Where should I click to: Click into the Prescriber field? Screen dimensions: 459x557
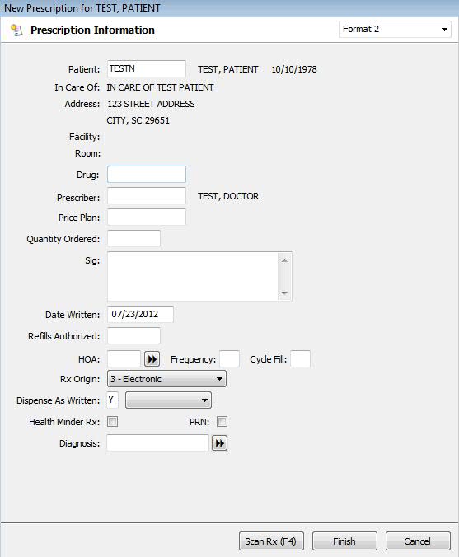(x=147, y=196)
